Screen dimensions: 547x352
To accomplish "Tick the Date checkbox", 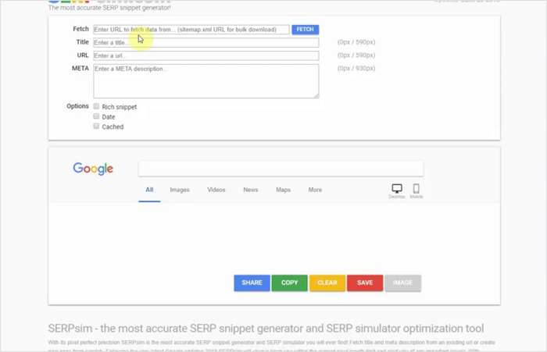I will pyautogui.click(x=96, y=116).
